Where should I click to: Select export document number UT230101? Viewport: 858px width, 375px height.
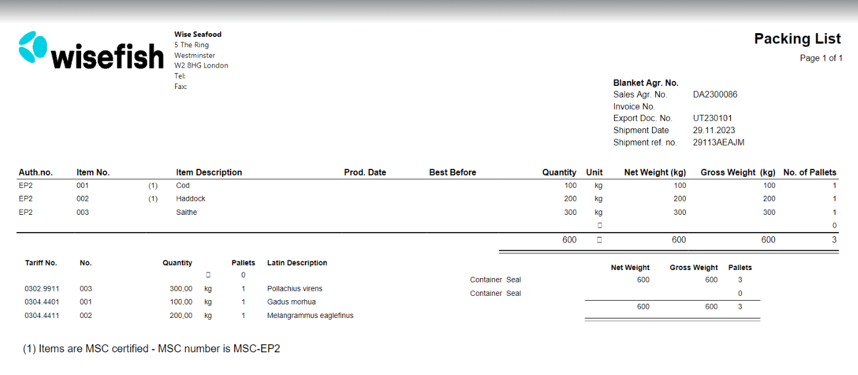[x=712, y=118]
